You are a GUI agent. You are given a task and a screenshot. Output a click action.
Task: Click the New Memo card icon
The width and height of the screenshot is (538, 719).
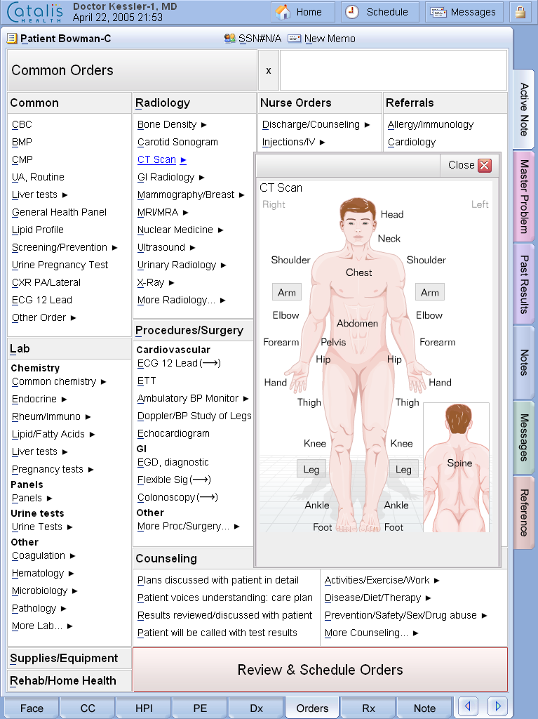(294, 39)
